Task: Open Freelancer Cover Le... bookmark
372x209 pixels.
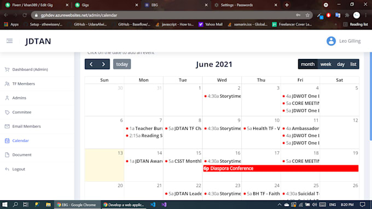Action: pos(292,25)
